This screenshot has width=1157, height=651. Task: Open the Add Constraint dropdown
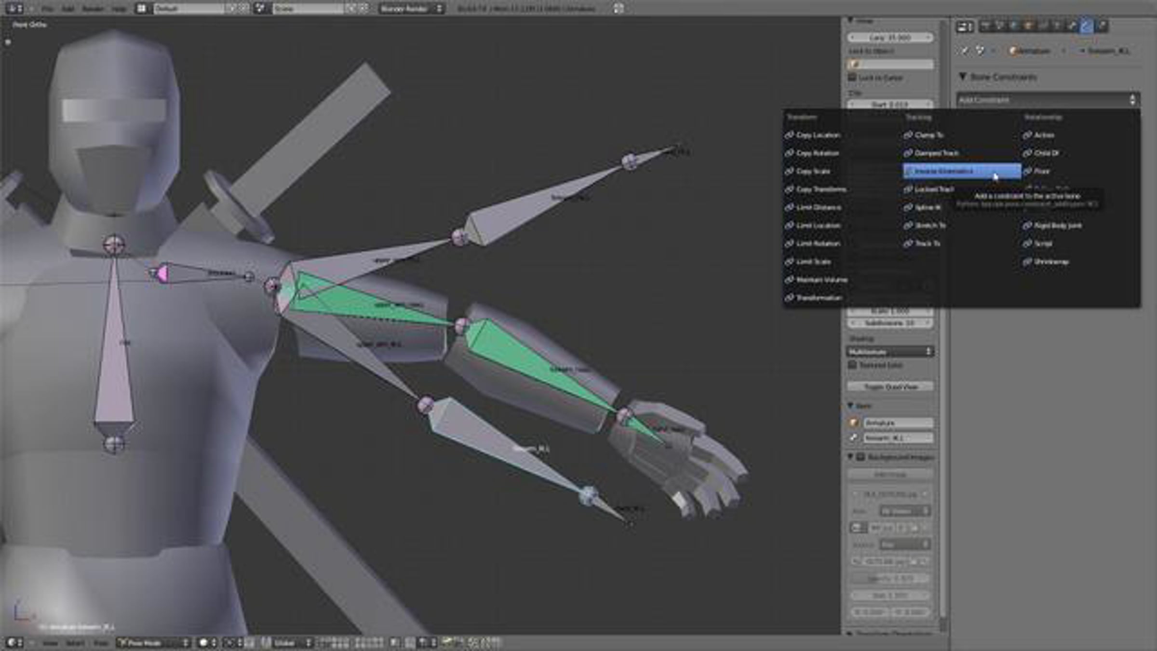point(1048,100)
